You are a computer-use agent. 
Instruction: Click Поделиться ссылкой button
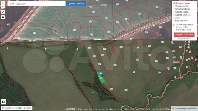(184, 35)
